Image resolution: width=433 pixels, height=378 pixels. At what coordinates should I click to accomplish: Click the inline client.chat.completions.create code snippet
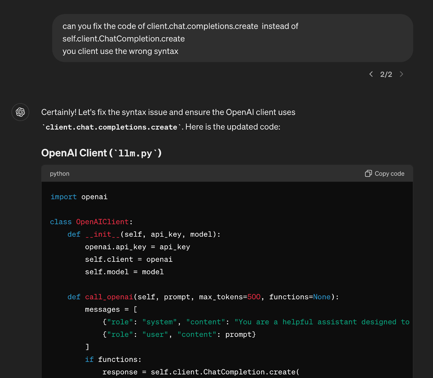(x=111, y=127)
